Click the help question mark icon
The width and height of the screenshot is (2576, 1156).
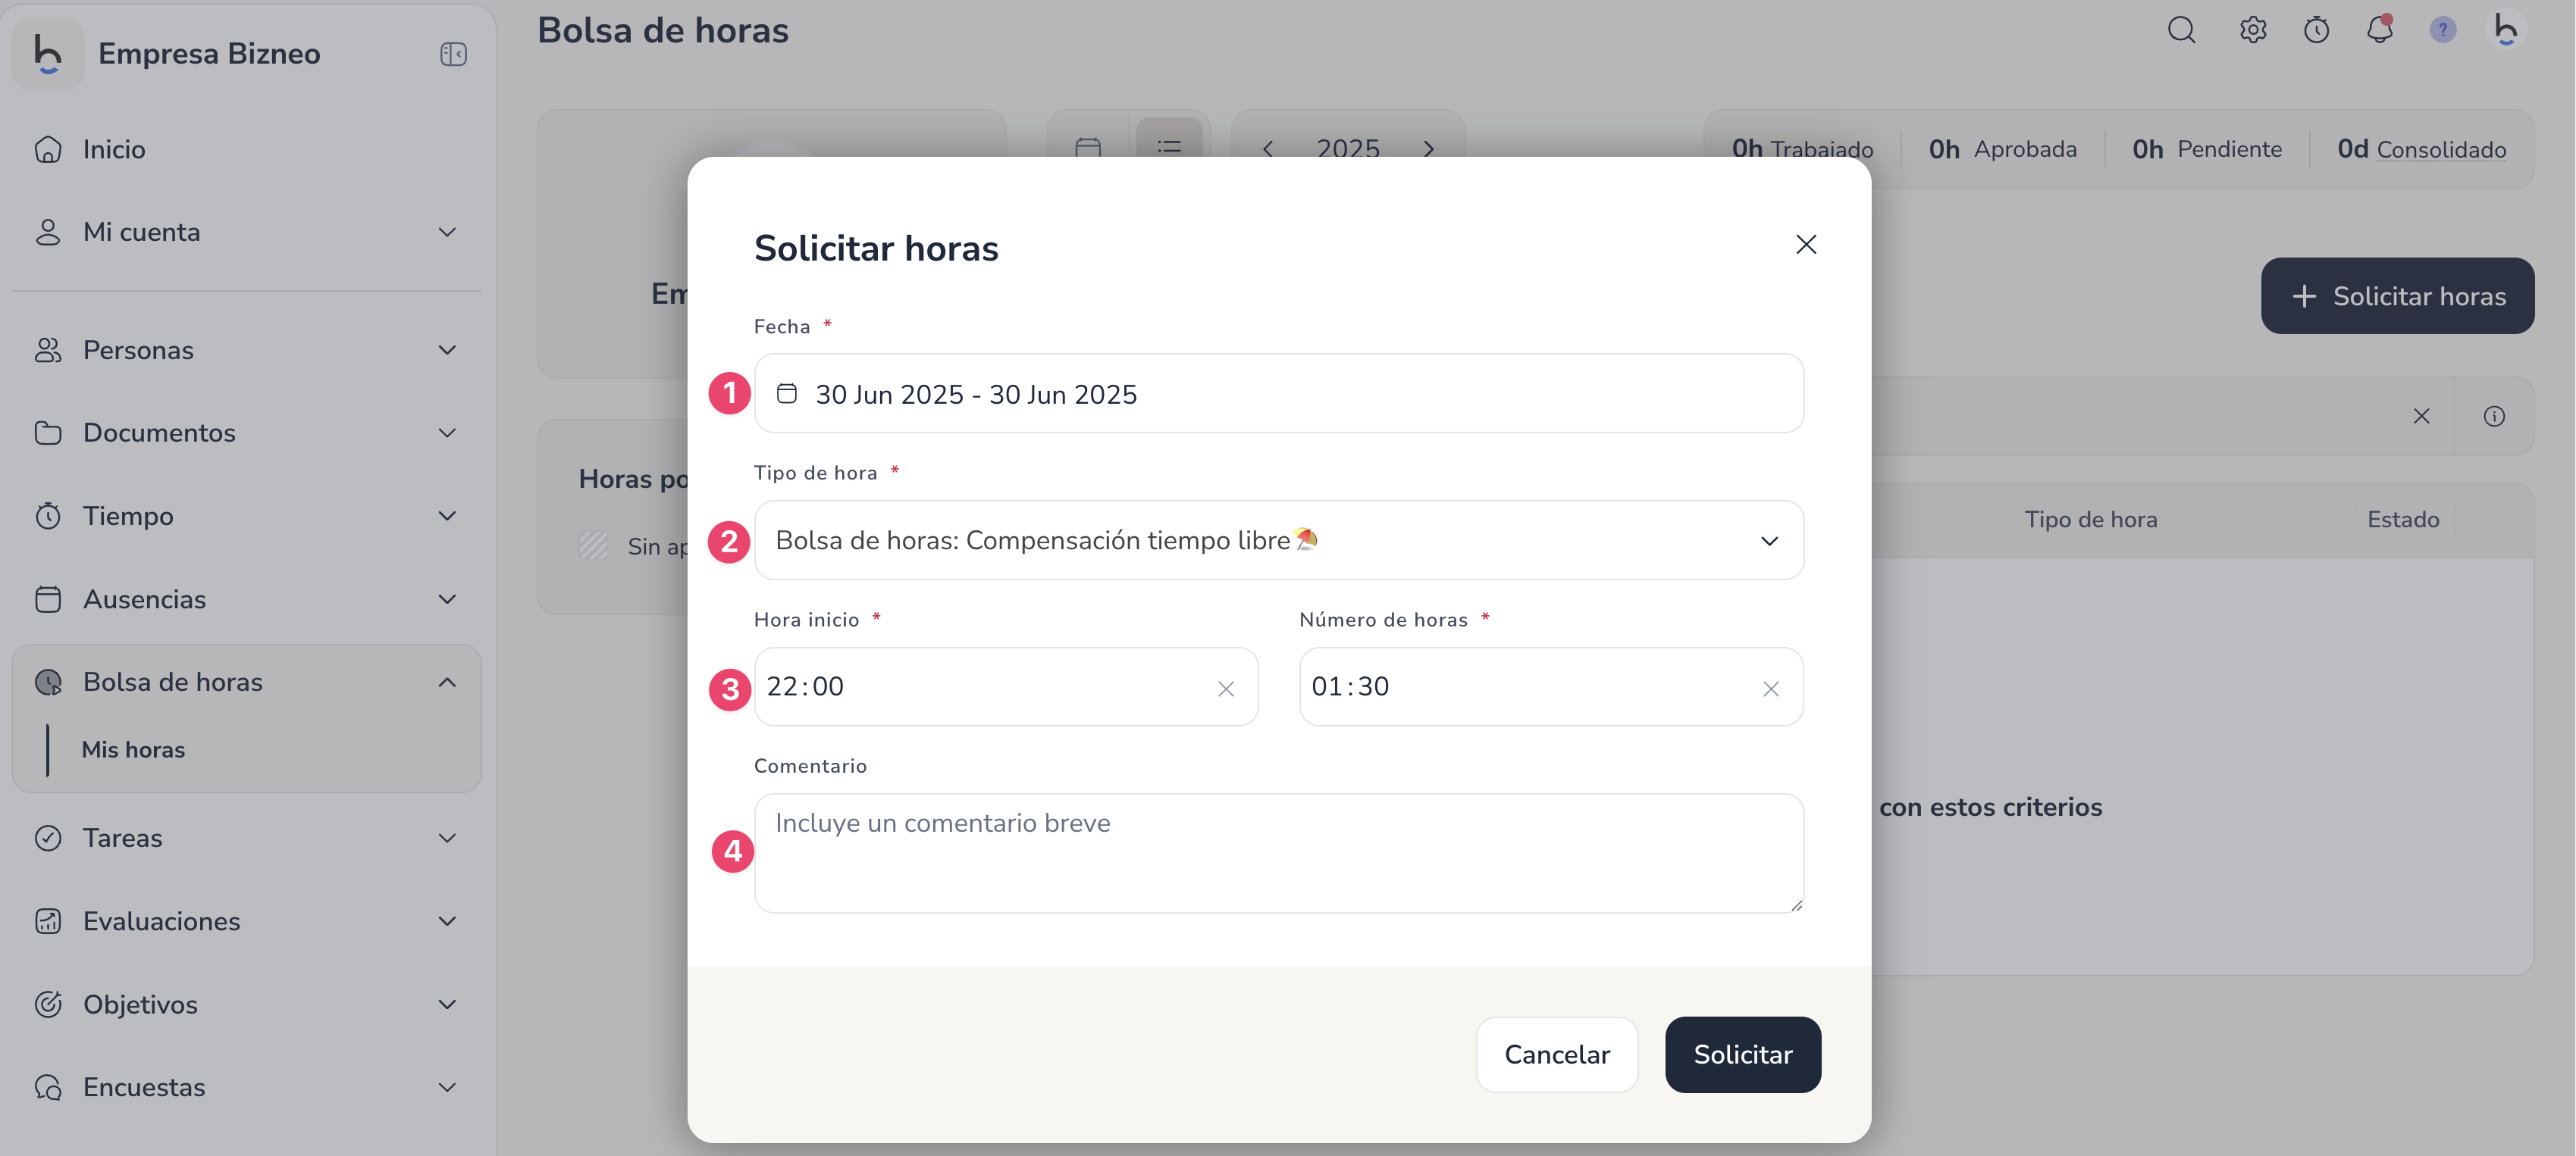pyautogui.click(x=2442, y=30)
